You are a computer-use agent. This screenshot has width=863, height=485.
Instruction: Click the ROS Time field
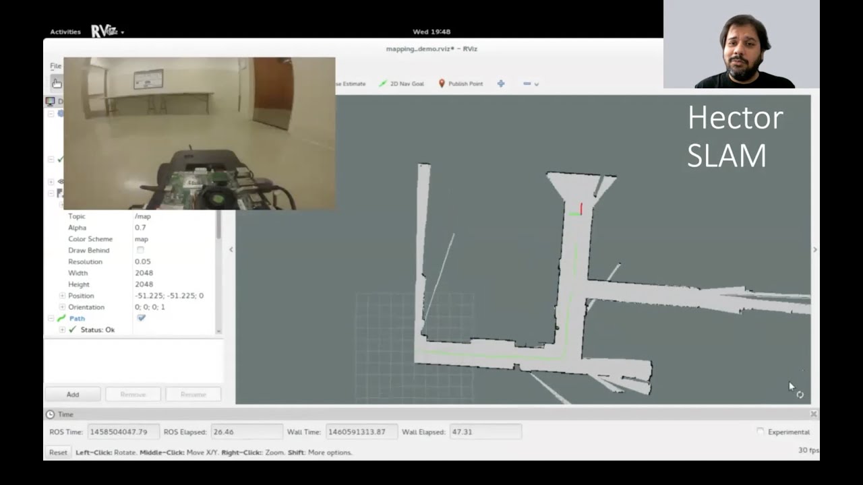[123, 432]
